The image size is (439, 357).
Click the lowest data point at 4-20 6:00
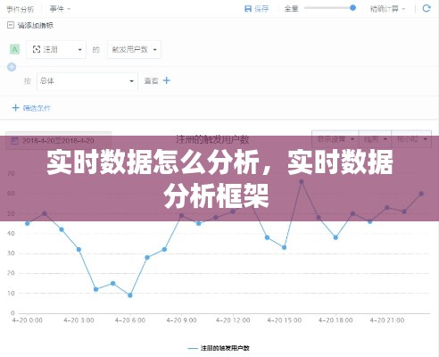[x=130, y=295]
